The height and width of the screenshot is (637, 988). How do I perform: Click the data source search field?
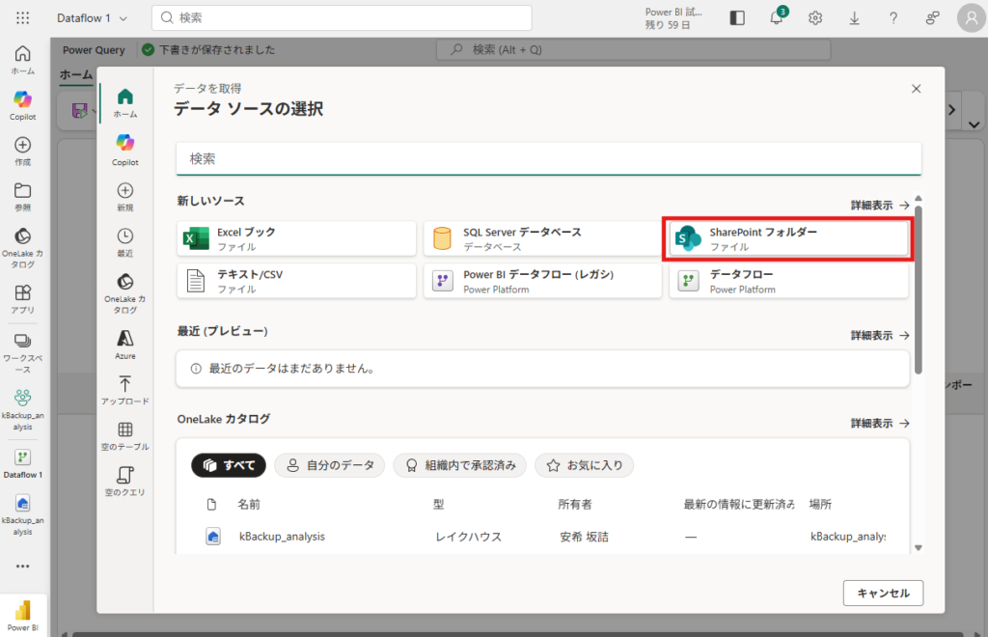(x=548, y=158)
